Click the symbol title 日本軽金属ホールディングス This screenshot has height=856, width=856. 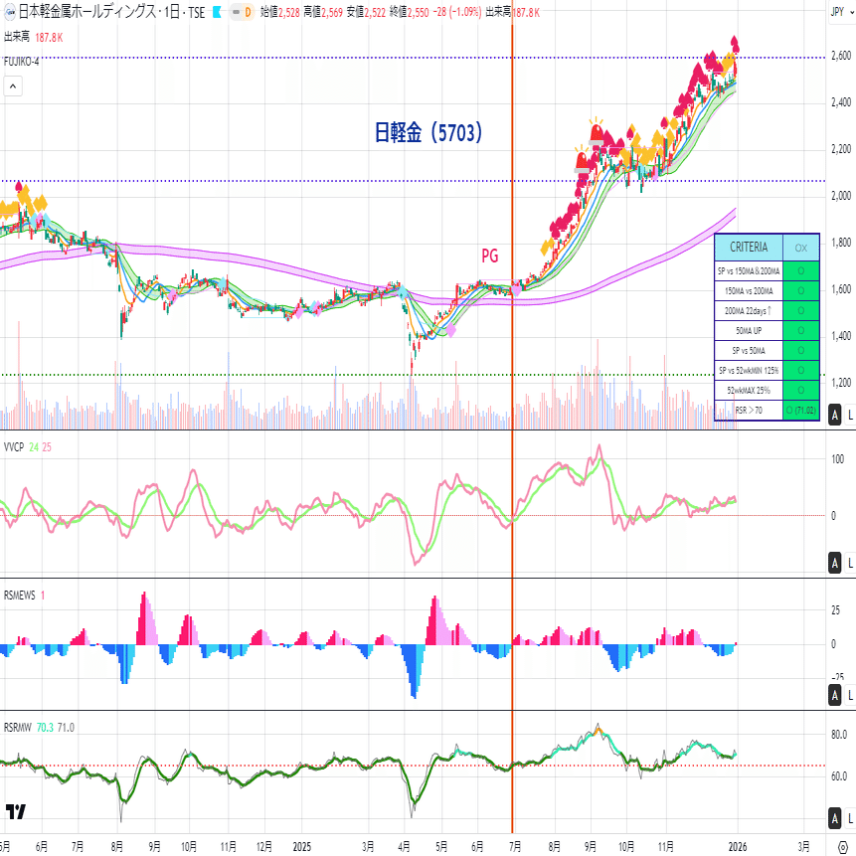[x=87, y=12]
